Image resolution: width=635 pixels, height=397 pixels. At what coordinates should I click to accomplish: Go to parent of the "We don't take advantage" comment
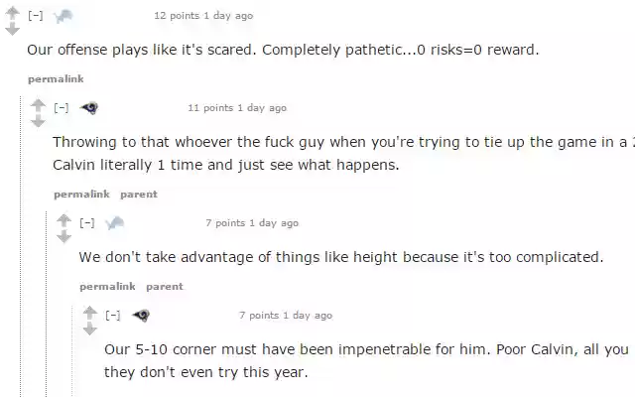(164, 286)
